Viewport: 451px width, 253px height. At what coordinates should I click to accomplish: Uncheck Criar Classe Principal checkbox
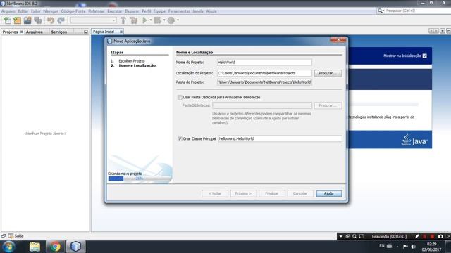(180, 138)
